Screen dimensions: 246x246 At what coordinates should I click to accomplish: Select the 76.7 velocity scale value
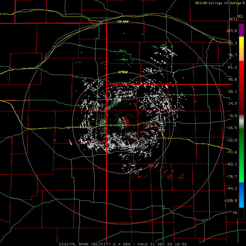233,55
